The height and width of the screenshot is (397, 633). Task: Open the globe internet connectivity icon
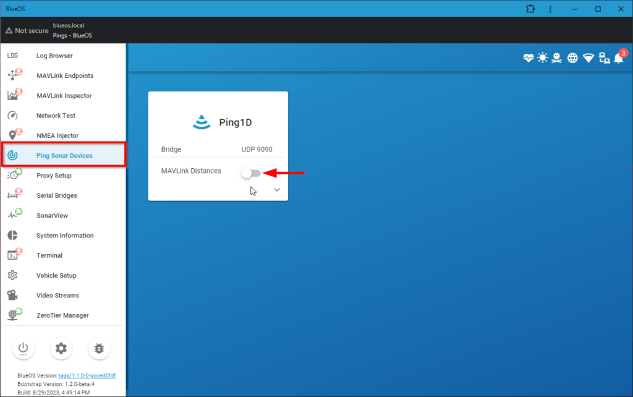573,58
